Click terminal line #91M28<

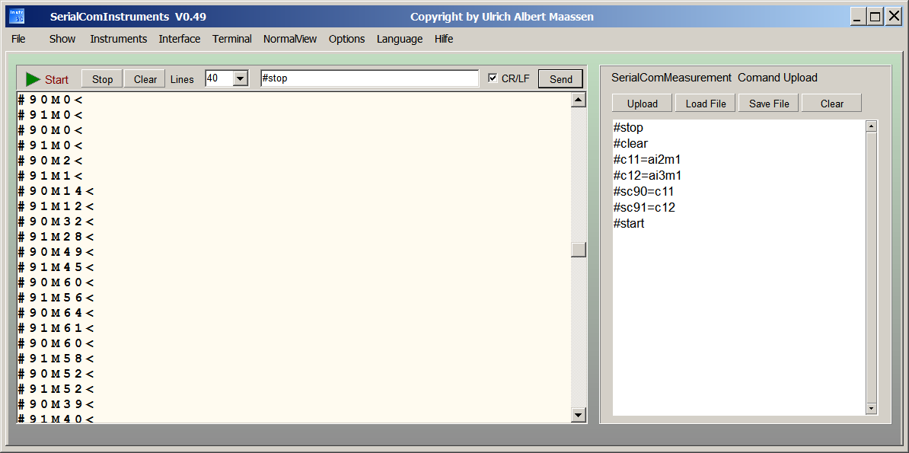coord(56,237)
